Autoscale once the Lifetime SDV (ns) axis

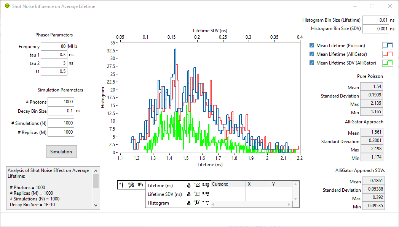[197, 194]
